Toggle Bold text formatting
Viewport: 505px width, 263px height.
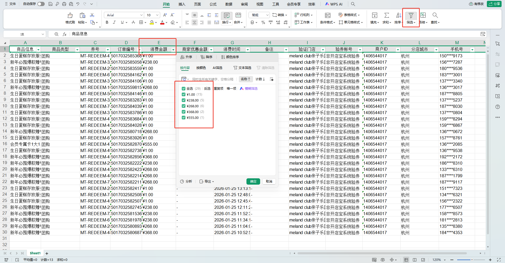click(x=107, y=23)
